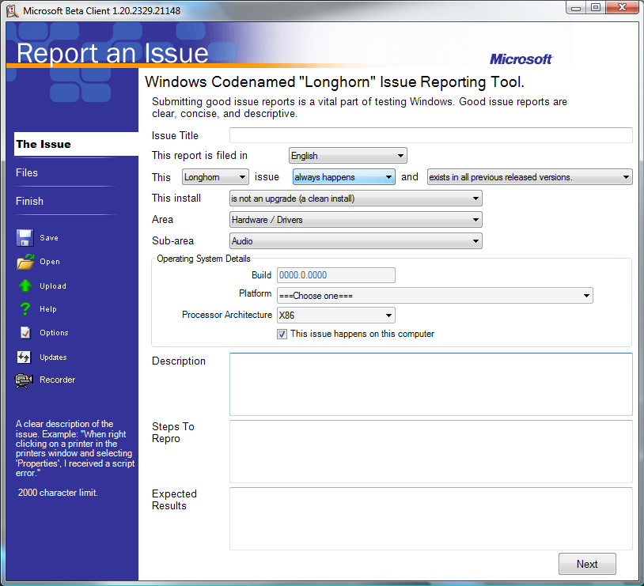Open the Sub-area dropdown showing Audio
Viewport: 644px width, 586px height.
pos(356,241)
